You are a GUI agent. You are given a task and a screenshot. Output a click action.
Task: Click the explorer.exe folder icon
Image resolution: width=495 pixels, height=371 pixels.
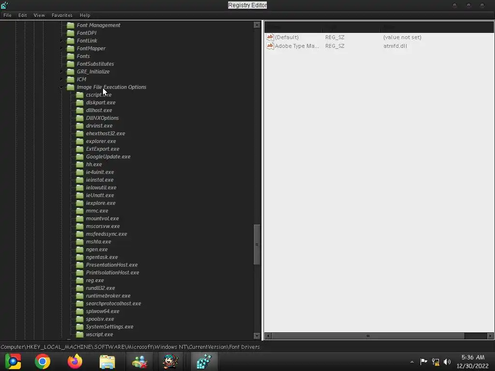pos(80,141)
